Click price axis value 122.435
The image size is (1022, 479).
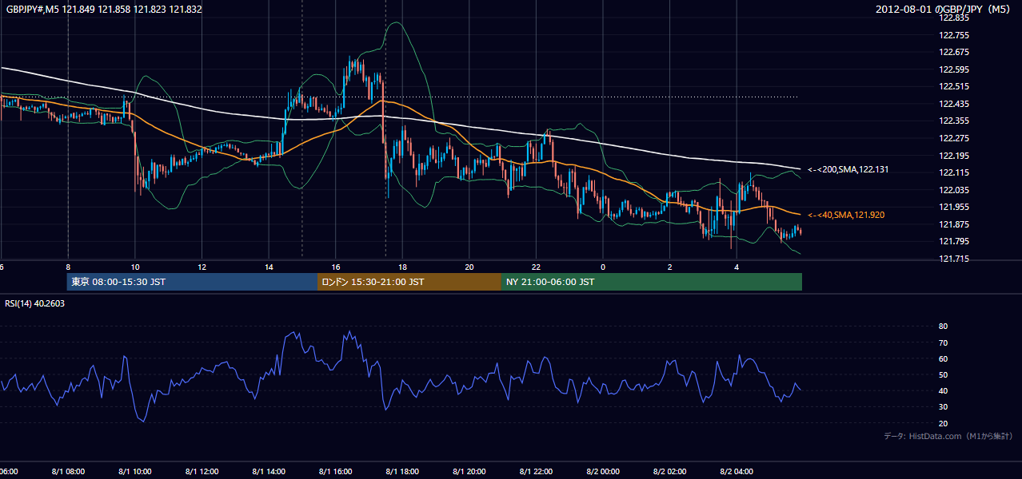(x=954, y=104)
